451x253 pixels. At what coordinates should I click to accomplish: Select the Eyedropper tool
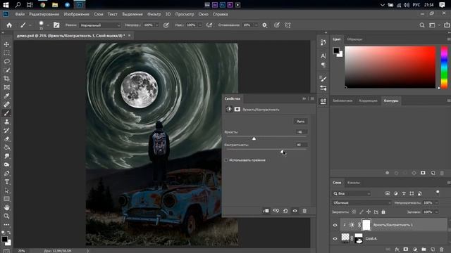[x=6, y=96]
